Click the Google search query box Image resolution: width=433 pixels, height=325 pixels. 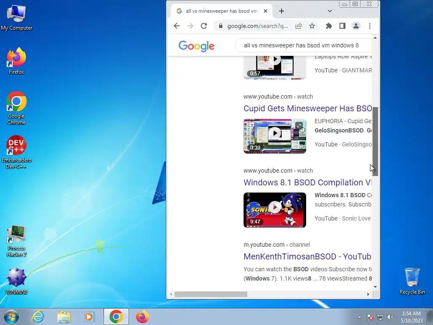(x=304, y=45)
